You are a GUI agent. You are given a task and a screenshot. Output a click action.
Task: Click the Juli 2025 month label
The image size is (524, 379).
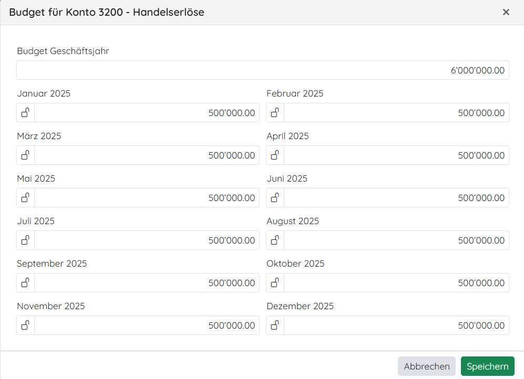point(36,221)
